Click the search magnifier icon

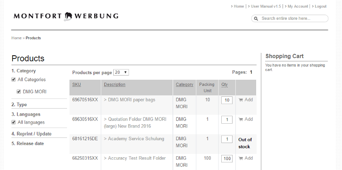point(256,19)
